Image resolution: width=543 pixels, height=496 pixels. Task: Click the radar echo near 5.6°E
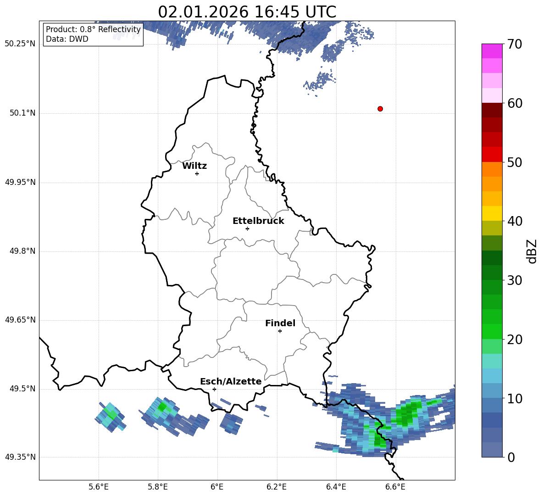[x=111, y=417]
